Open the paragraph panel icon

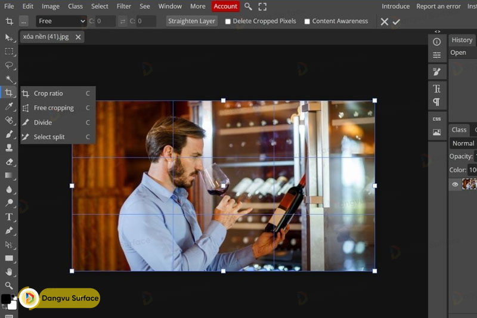coord(437,102)
